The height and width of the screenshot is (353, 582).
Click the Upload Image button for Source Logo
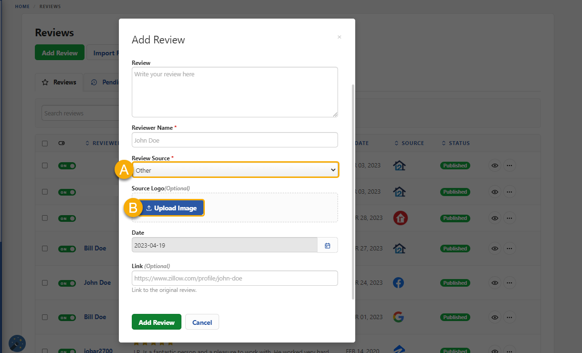coord(171,208)
